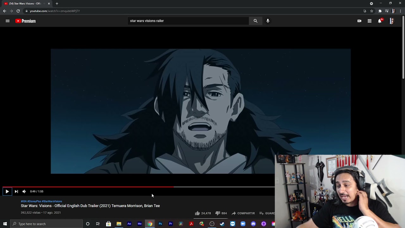Select the Star Wars Visions browser tab
This screenshot has width=405, height=228.
click(25, 3)
